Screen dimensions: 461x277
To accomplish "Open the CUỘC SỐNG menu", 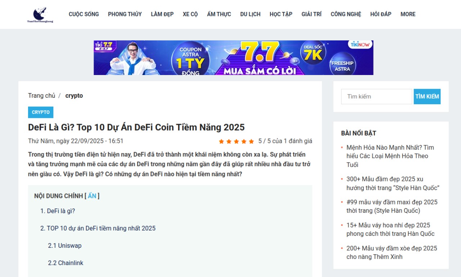I will [84, 14].
